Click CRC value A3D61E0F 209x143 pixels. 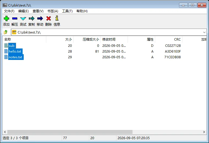(173, 51)
